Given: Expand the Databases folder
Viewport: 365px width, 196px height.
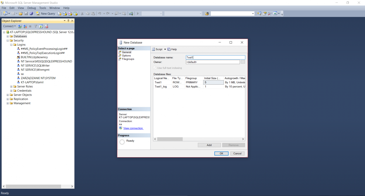Looking at the screenshot, I should (8, 36).
